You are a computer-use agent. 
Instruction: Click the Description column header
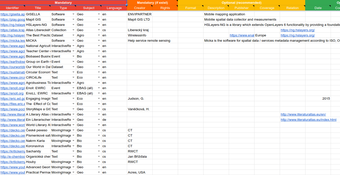click(x=216, y=8)
